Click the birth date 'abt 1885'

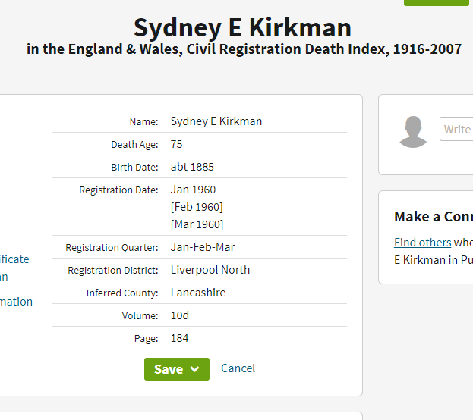(192, 167)
